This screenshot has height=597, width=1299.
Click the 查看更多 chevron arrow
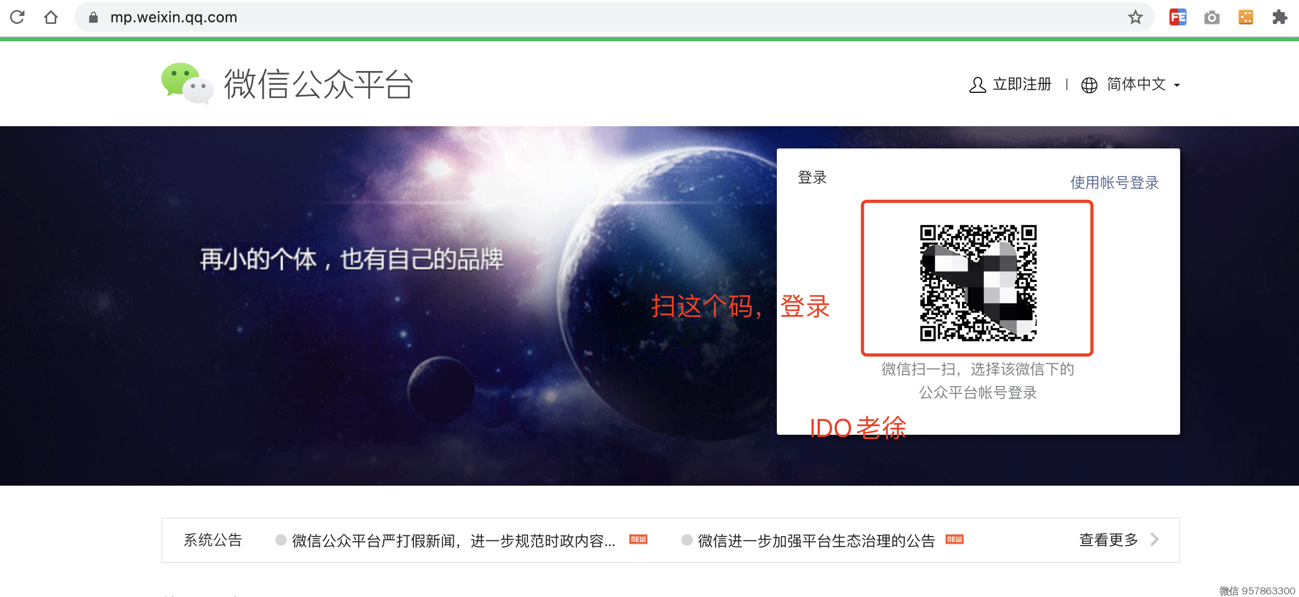pos(1155,539)
